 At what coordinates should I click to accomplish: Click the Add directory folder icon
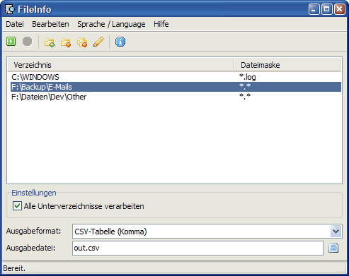pyautogui.click(x=50, y=42)
